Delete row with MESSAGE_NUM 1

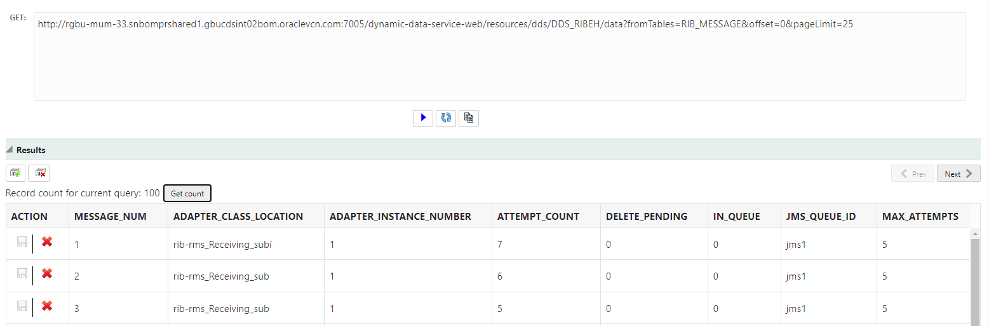46,241
